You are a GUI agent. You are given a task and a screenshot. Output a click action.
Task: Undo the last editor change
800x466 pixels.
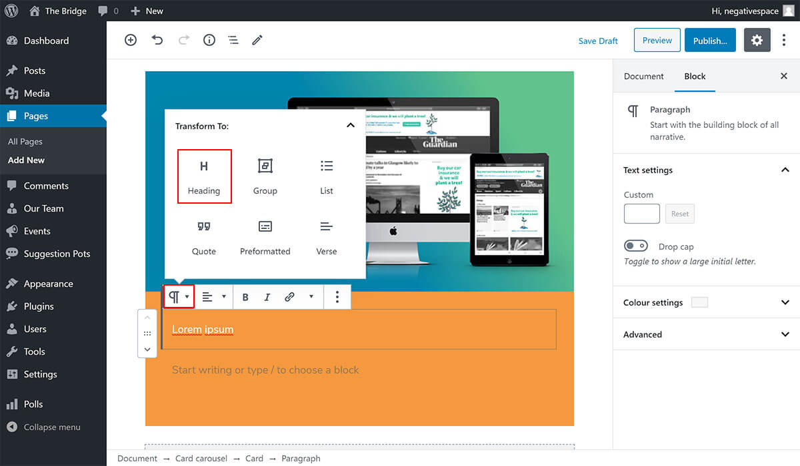point(157,40)
